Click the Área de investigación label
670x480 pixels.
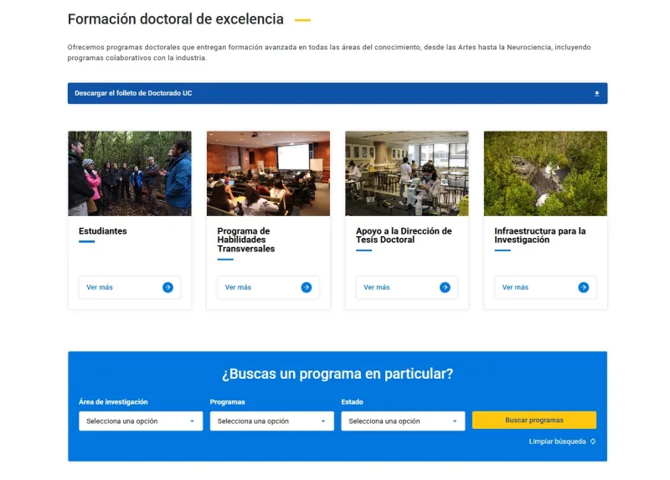click(113, 402)
